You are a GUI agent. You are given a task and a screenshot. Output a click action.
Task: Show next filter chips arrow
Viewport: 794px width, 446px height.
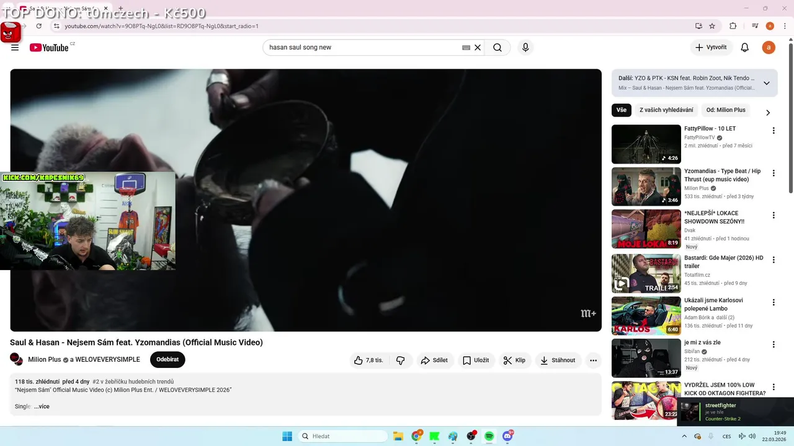pyautogui.click(x=768, y=112)
